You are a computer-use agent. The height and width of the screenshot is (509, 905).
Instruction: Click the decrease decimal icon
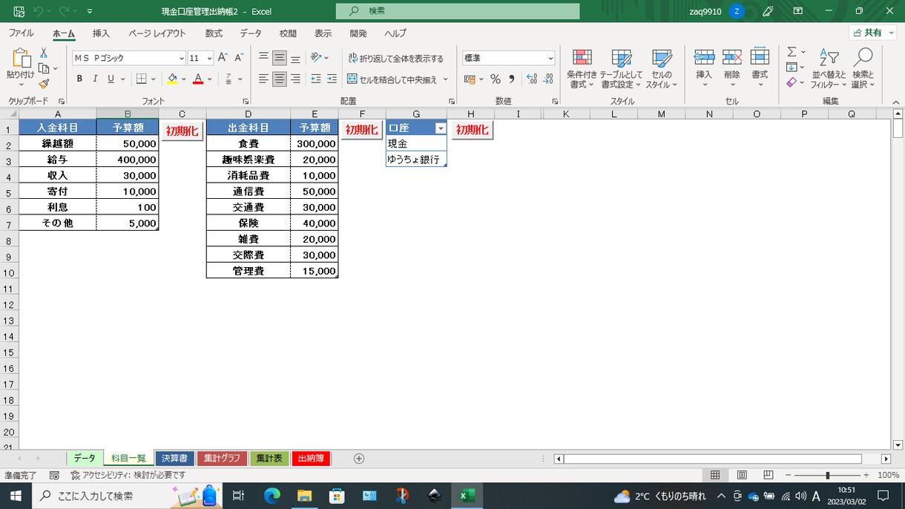[x=549, y=79]
